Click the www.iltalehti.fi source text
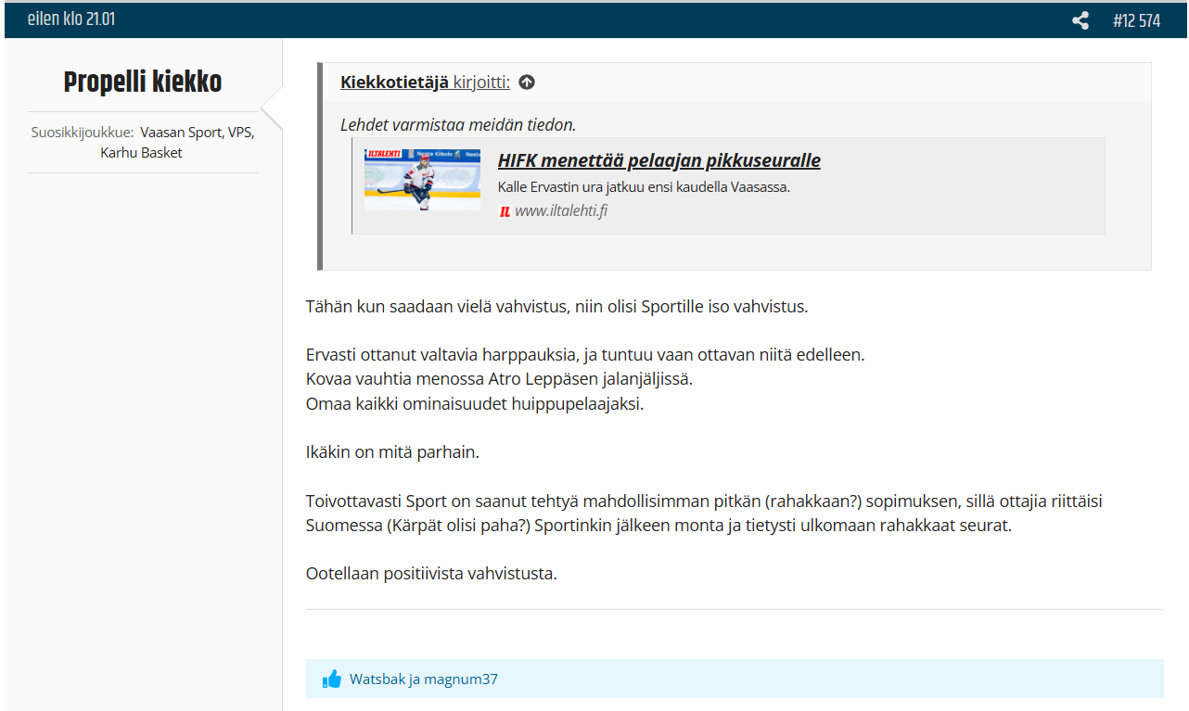 (561, 210)
